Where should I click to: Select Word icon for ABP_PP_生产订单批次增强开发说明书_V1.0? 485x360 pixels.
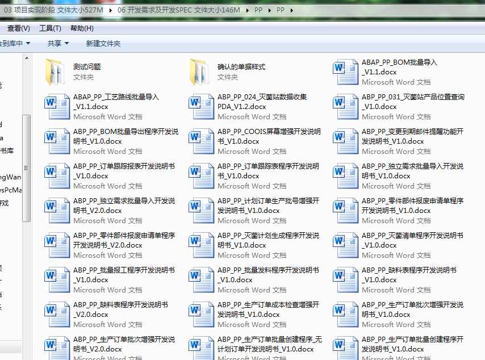(345, 315)
